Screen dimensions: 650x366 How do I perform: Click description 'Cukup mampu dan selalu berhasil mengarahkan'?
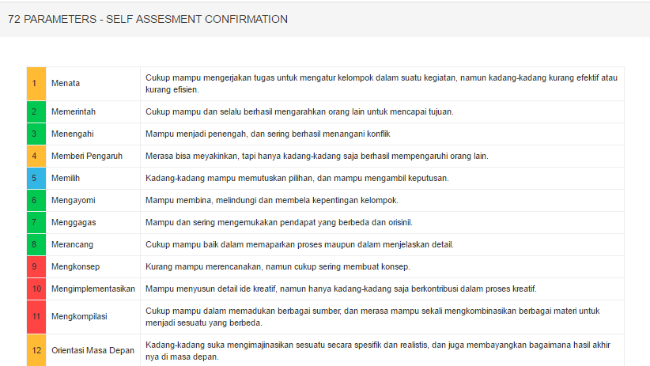pos(299,112)
